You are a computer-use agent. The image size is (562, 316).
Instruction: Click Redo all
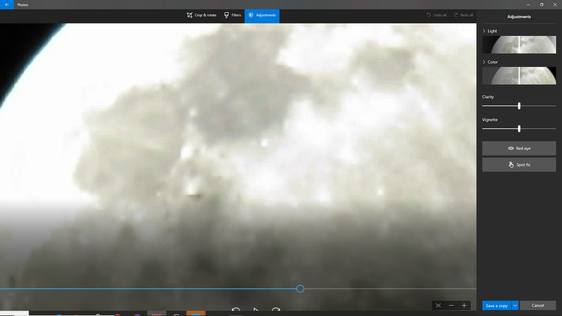point(463,15)
